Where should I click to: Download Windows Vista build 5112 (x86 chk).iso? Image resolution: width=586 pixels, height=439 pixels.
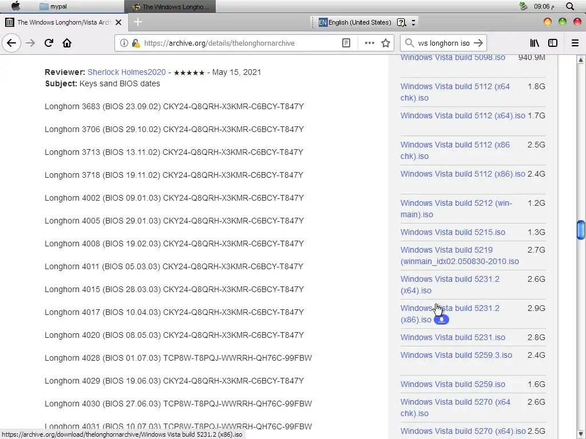click(x=455, y=150)
